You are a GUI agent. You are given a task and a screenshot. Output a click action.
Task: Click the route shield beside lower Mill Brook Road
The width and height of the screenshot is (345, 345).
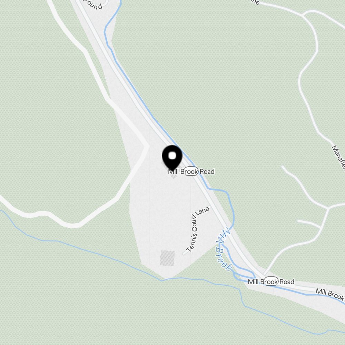click(271, 282)
